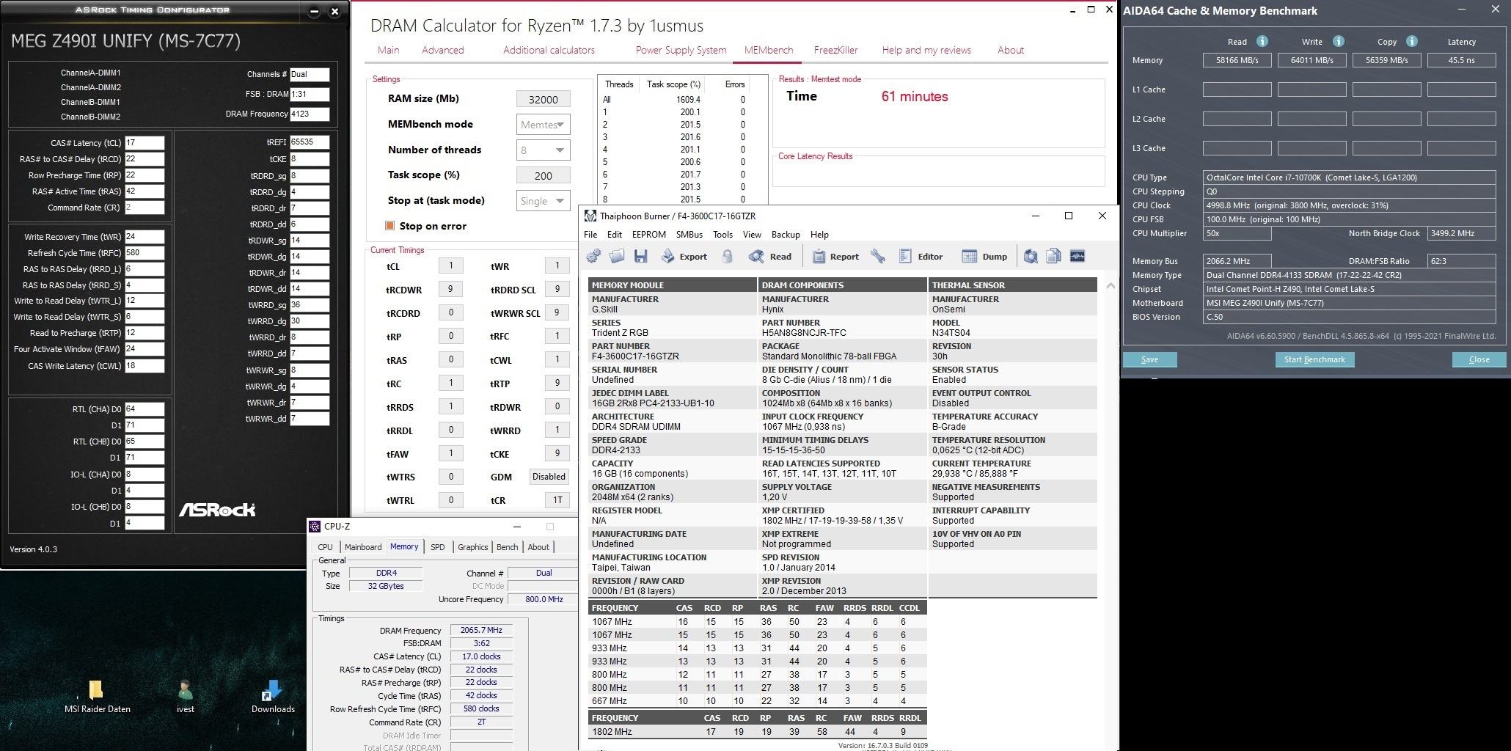Click the Memory Read 58166 MB/s value

(x=1237, y=60)
